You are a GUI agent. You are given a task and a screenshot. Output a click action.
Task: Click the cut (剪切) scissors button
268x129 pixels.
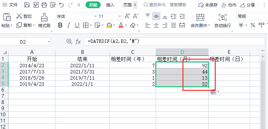click(x=24, y=16)
